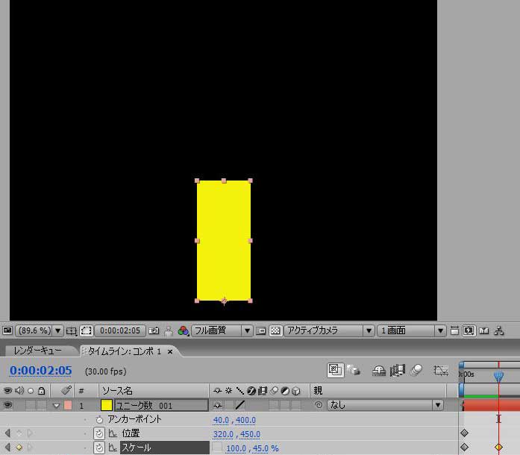This screenshot has width=520, height=455.
Task: Click the anchor point value 400.0
Action: [x=245, y=420]
